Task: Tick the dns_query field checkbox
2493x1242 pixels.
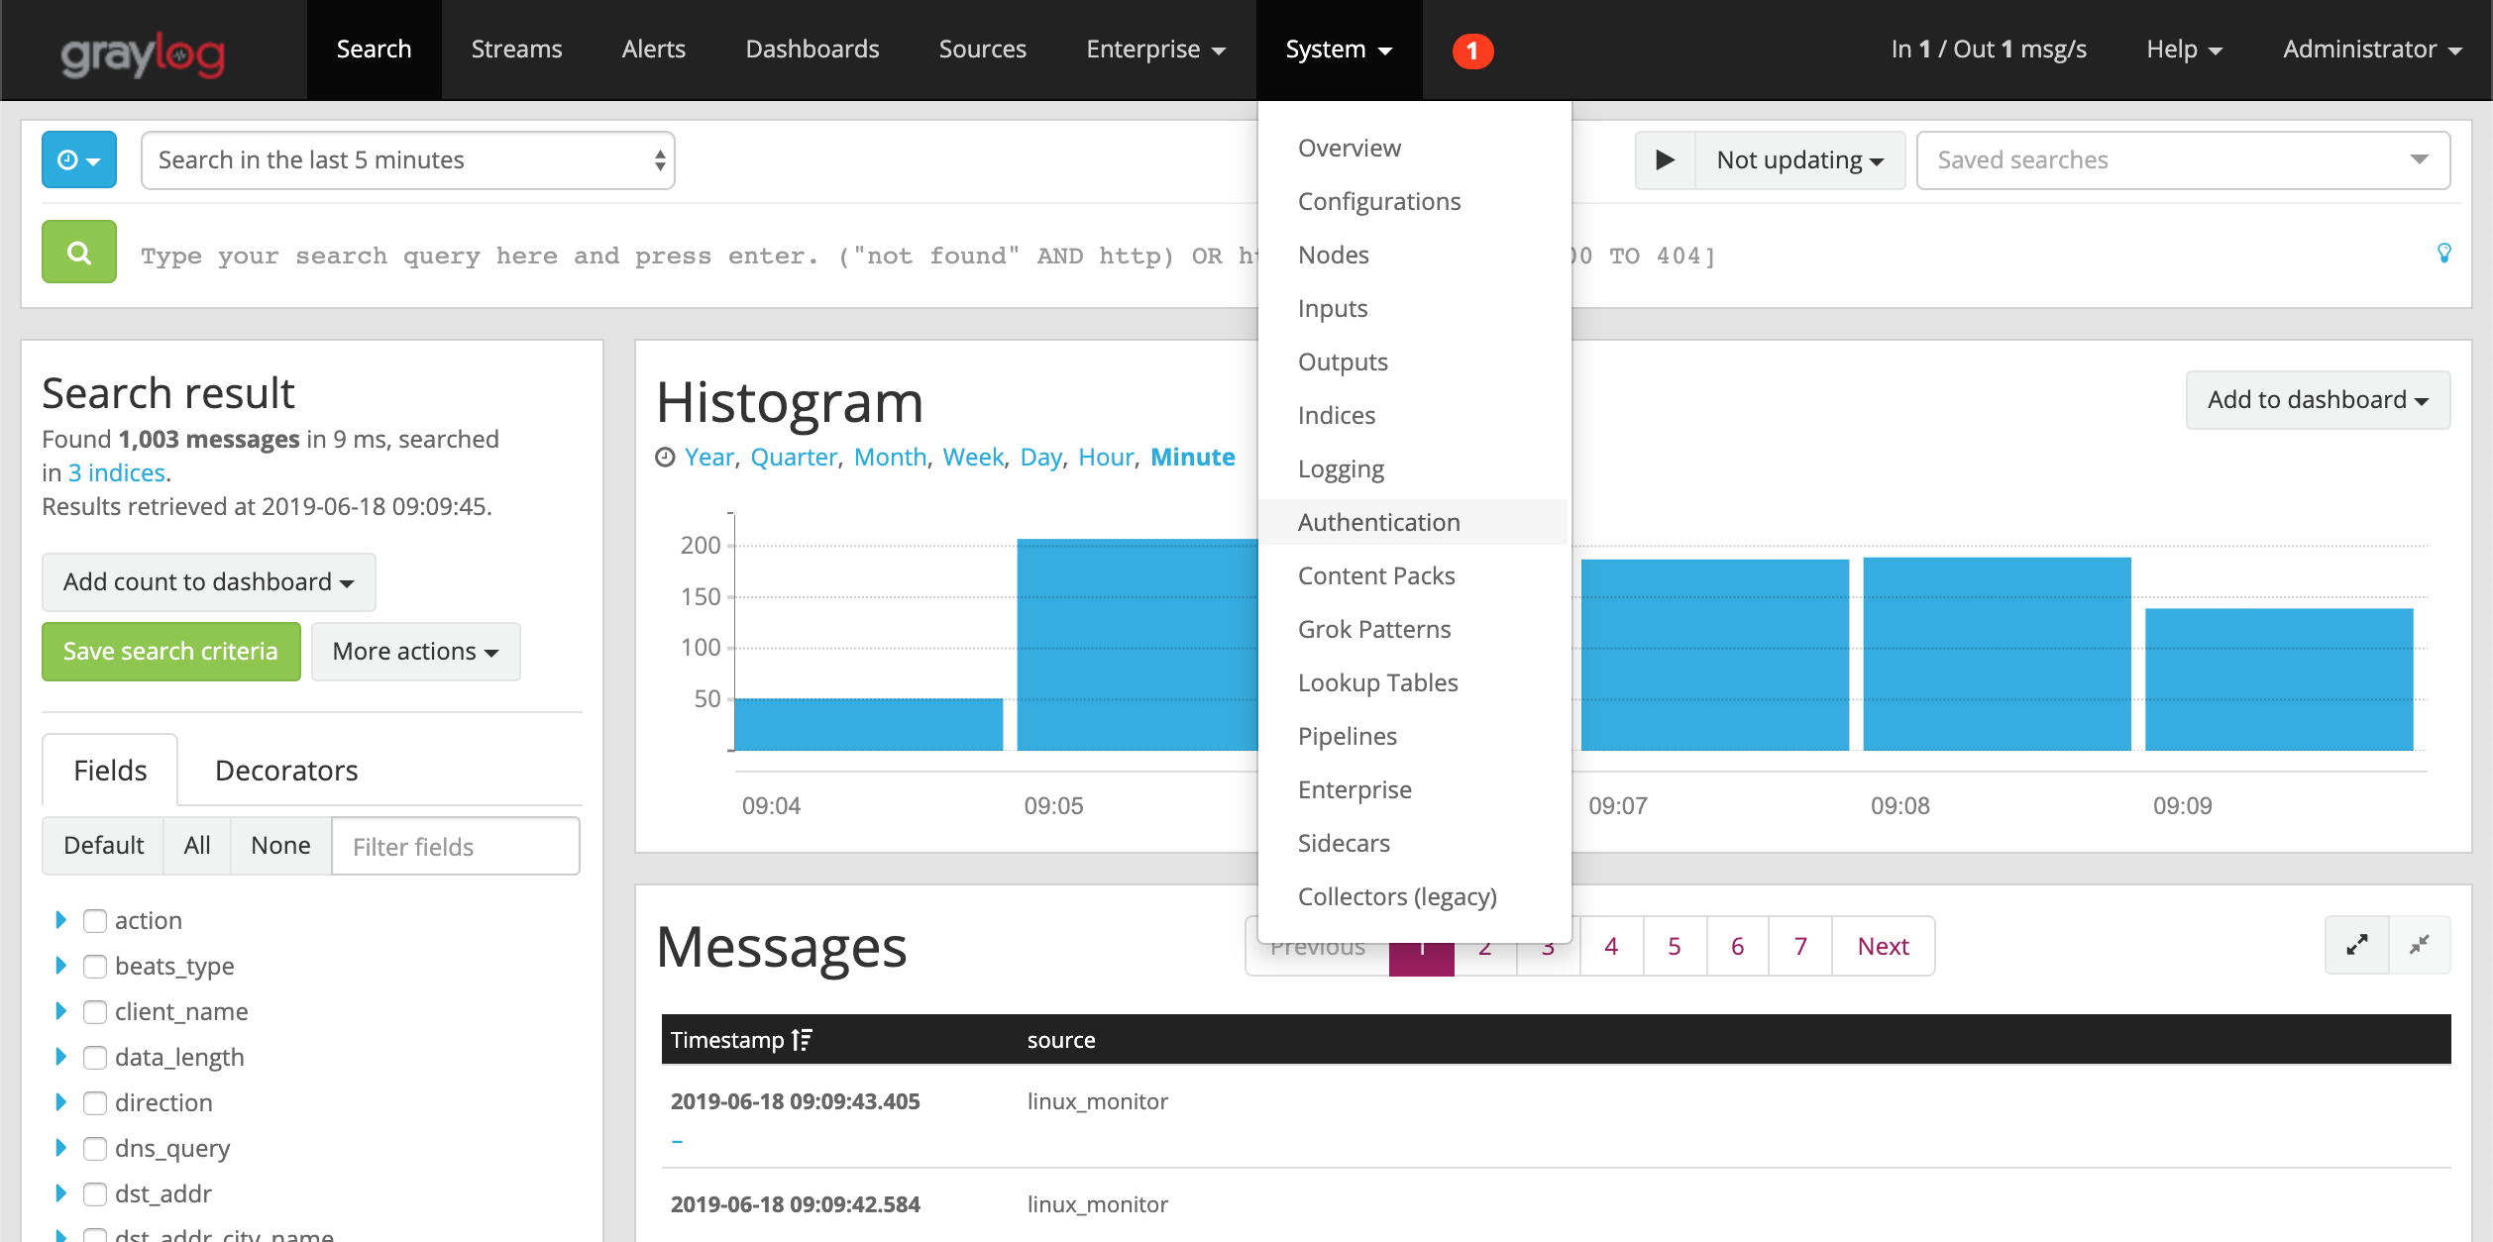Action: (95, 1149)
